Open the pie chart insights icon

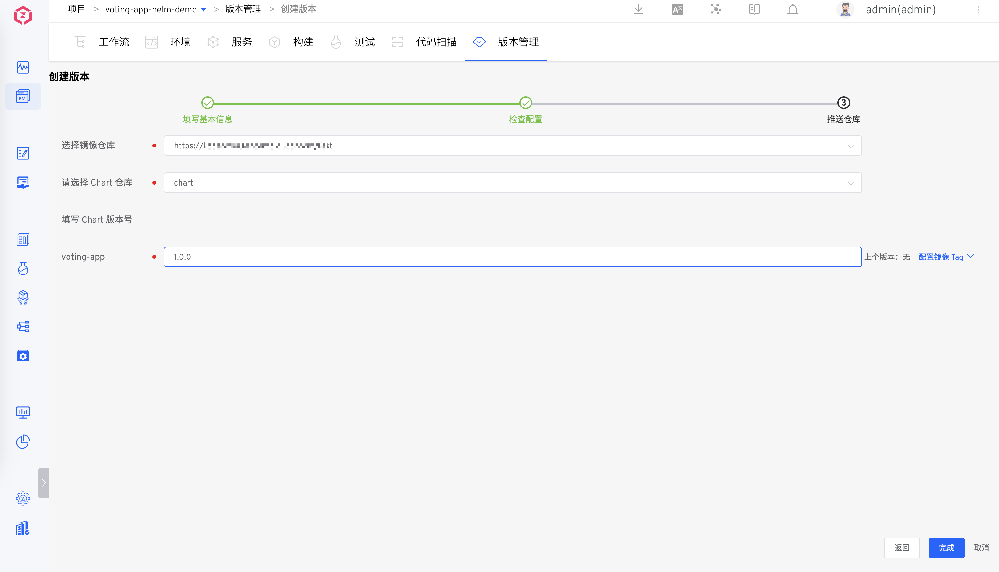(23, 441)
